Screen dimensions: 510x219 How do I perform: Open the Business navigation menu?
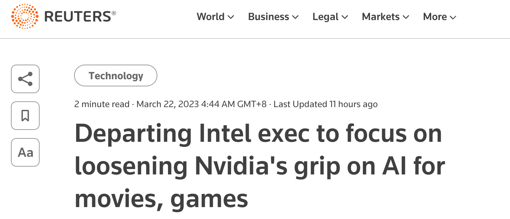pyautogui.click(x=269, y=17)
